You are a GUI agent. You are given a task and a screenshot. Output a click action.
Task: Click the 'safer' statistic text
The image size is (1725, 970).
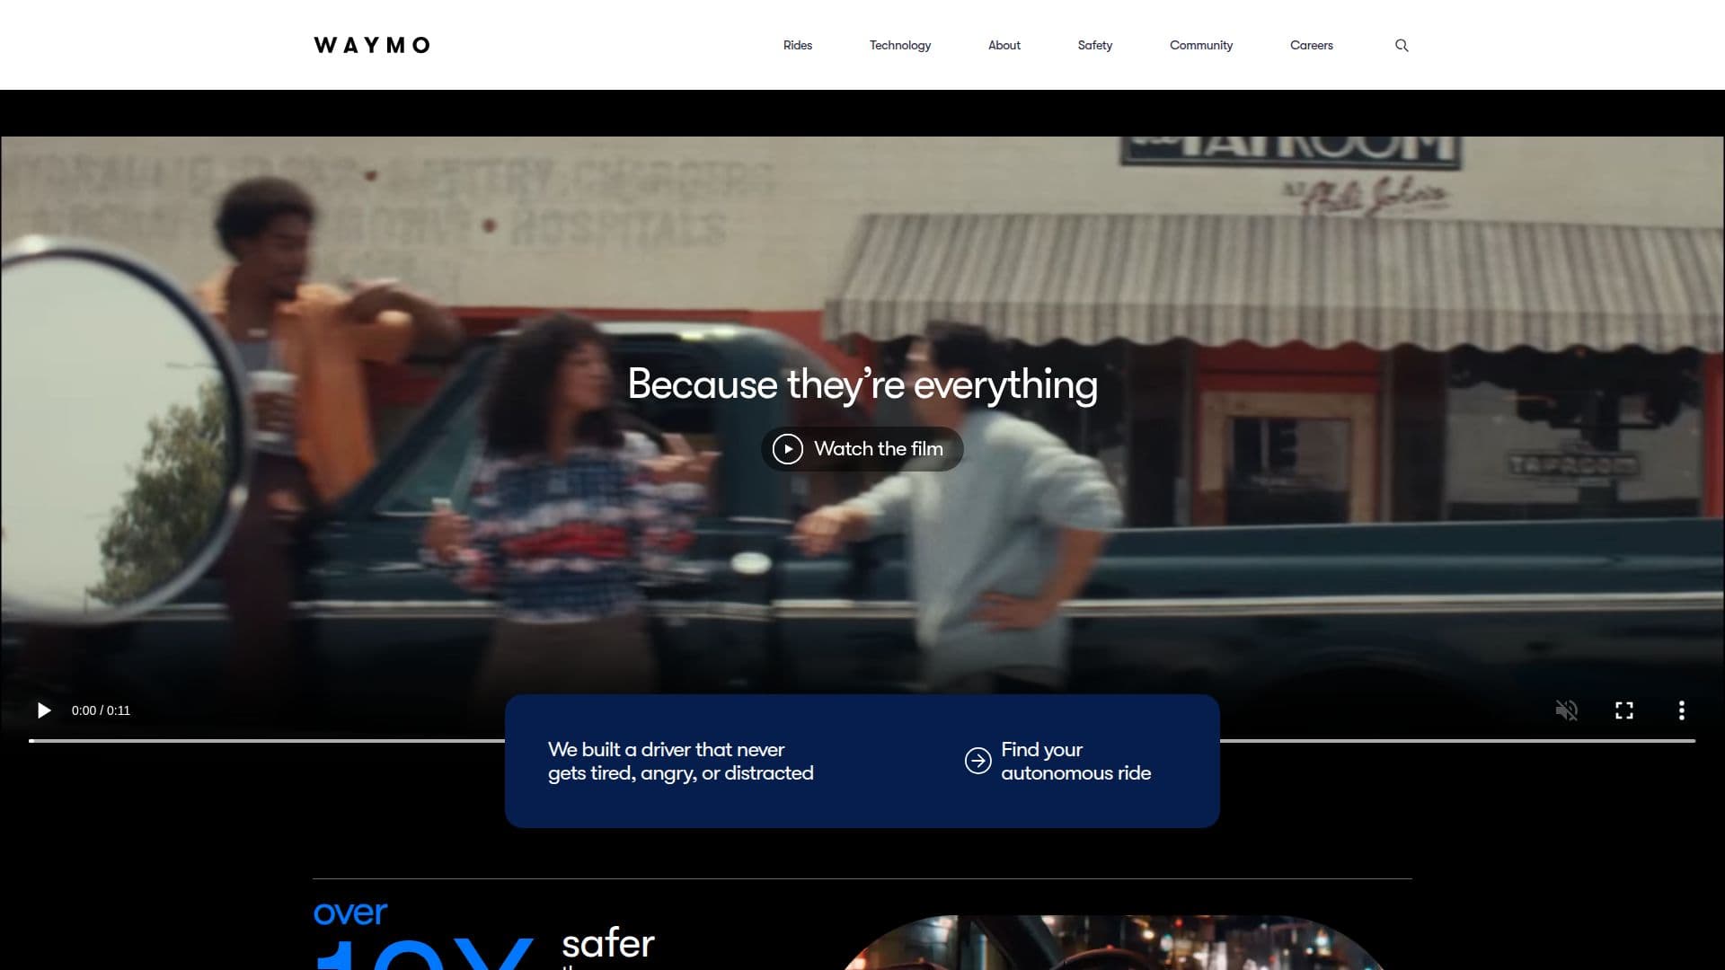coord(608,943)
